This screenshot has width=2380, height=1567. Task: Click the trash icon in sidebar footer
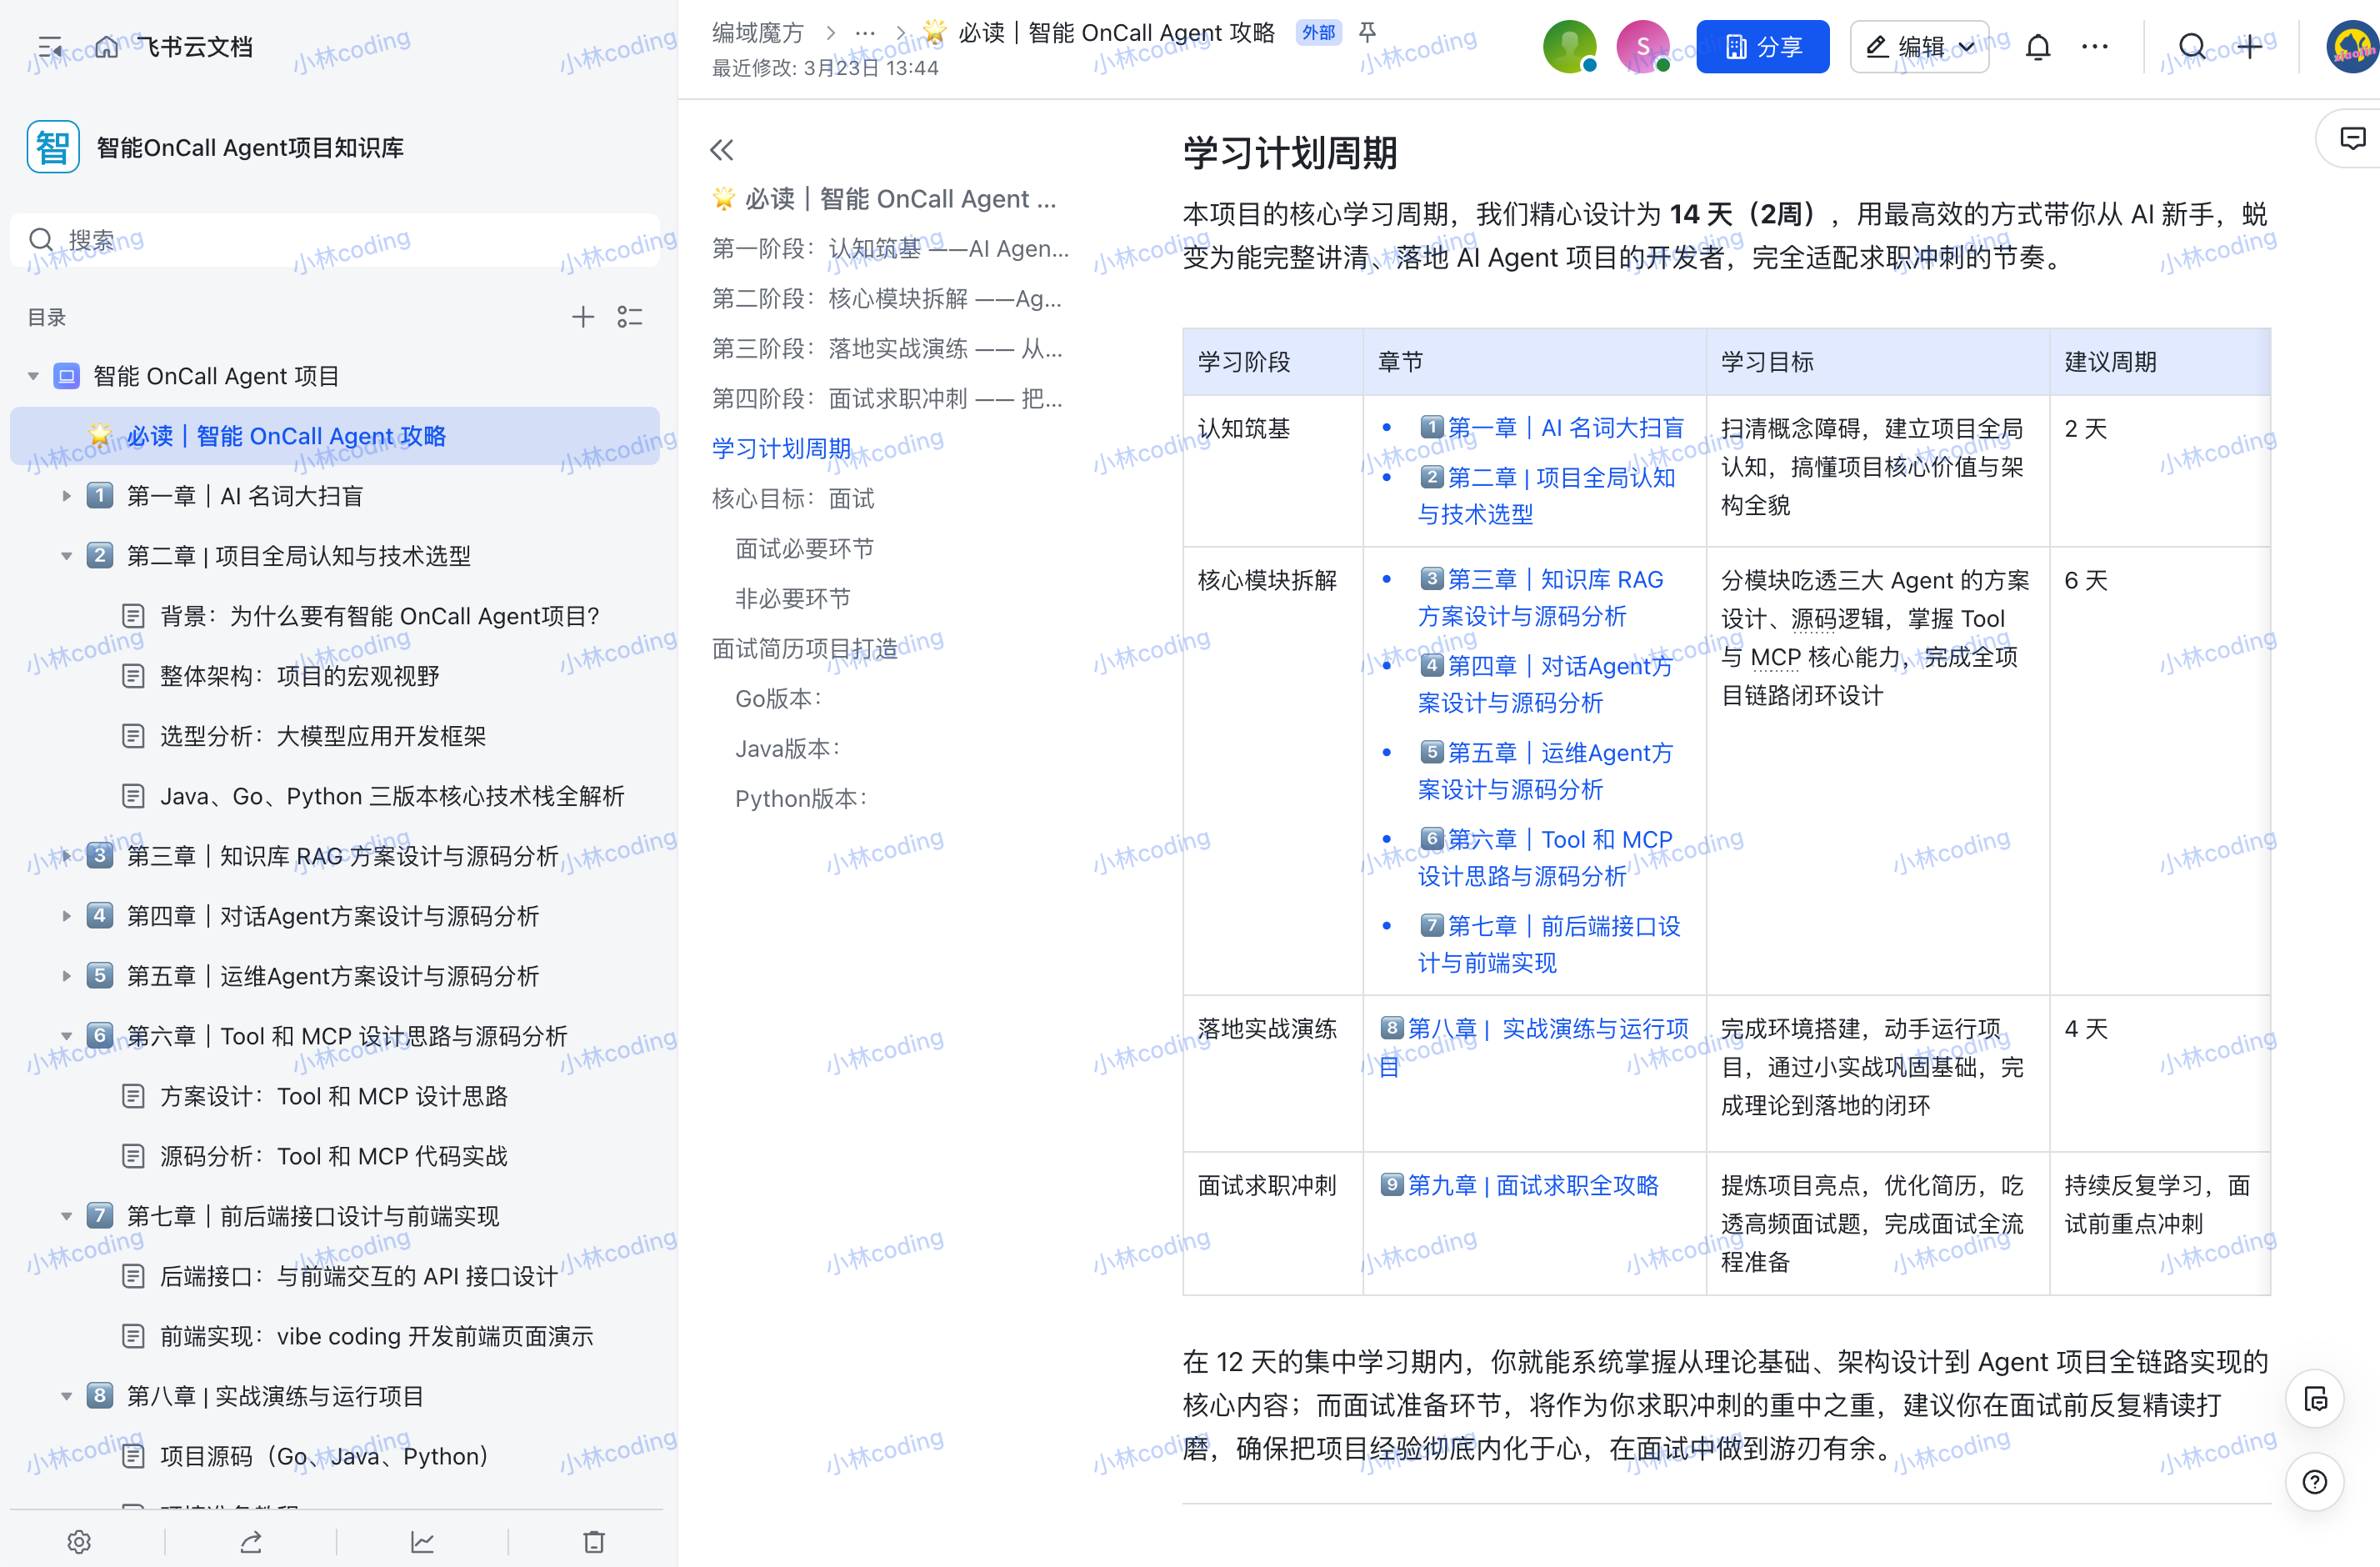click(x=594, y=1541)
